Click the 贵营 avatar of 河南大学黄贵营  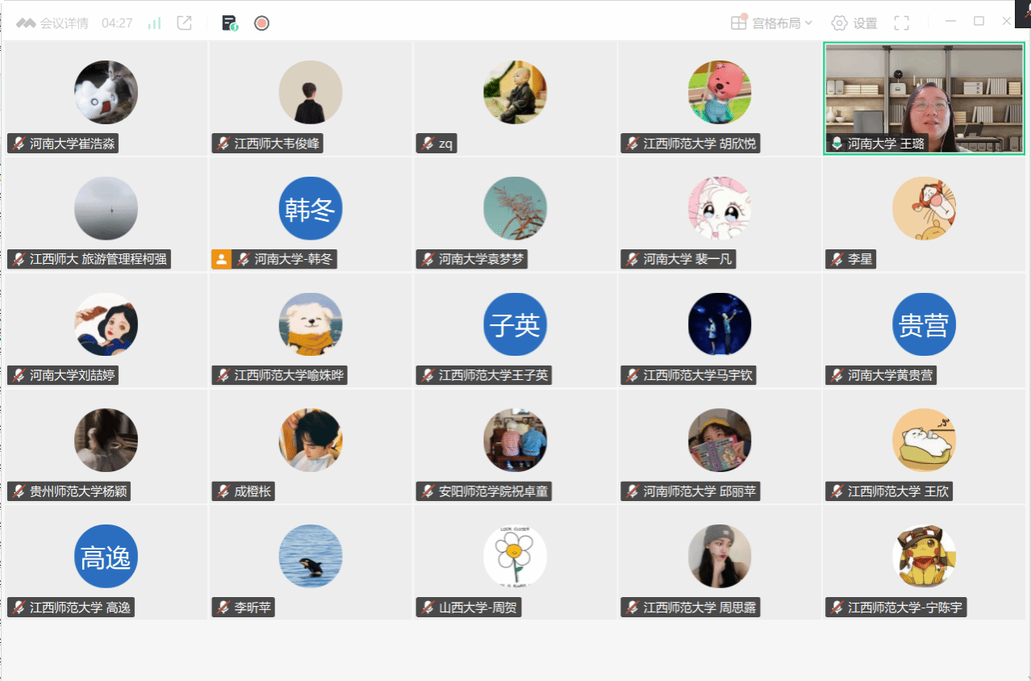924,324
